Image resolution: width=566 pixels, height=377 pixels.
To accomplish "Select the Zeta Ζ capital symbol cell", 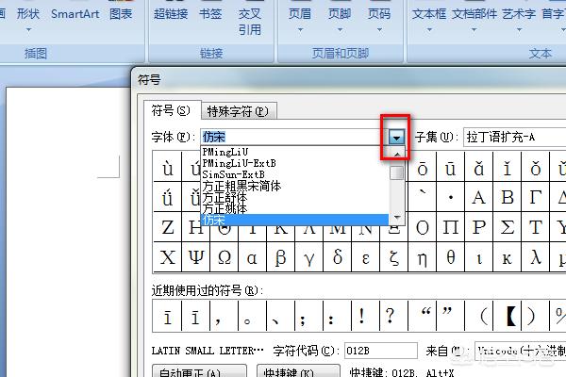I will click(x=168, y=227).
